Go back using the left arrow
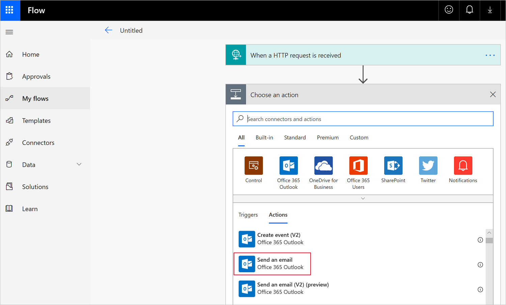Viewport: 506px width, 305px height. click(108, 30)
